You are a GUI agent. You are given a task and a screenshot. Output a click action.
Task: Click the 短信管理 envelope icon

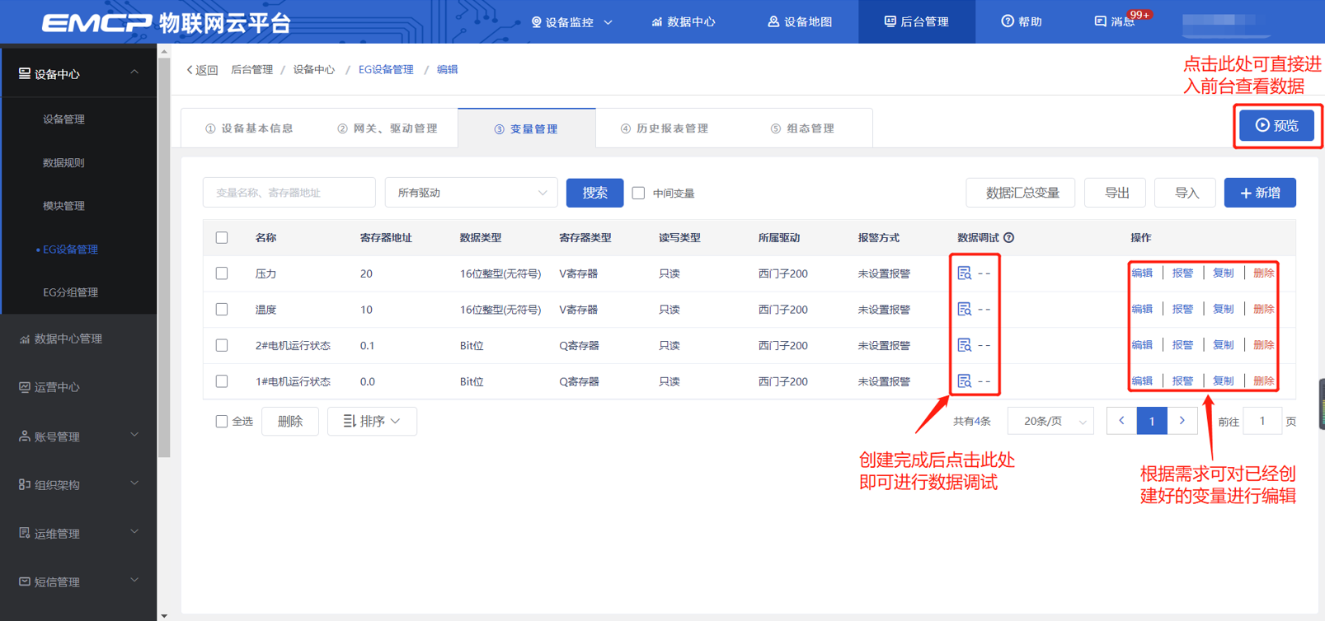click(24, 582)
